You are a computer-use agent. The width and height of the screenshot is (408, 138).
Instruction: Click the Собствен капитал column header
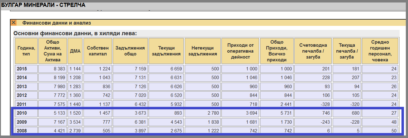[97, 51]
